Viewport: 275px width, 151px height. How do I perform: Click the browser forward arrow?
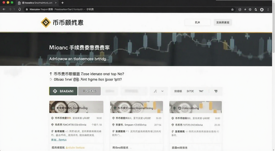coord(10,9)
